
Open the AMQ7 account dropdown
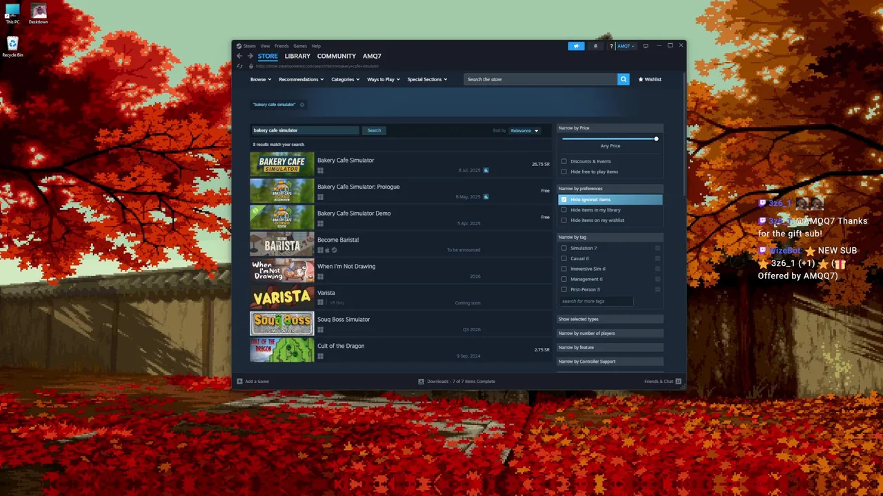pyautogui.click(x=626, y=46)
